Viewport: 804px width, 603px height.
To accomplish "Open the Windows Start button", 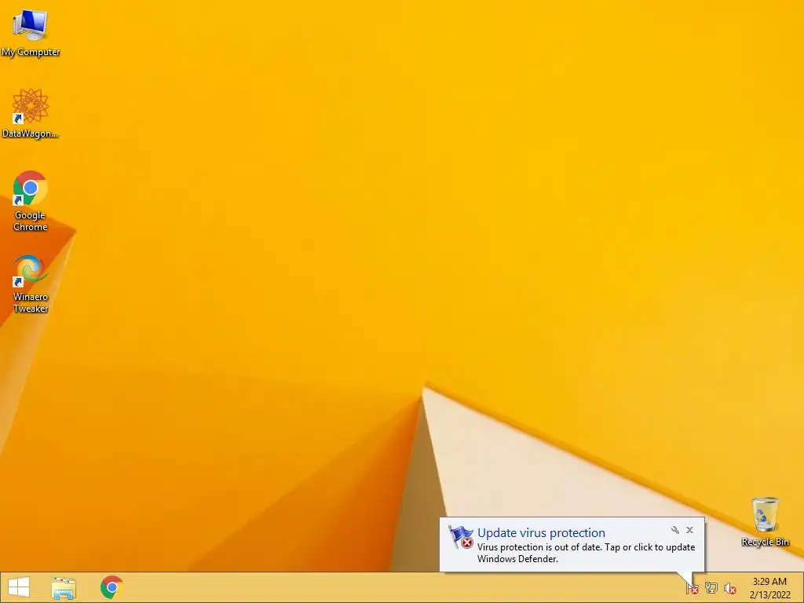I will tap(19, 587).
